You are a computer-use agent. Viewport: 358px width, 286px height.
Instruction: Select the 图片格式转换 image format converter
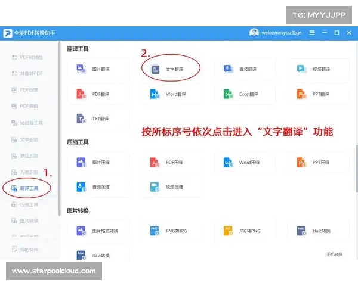pos(98,231)
